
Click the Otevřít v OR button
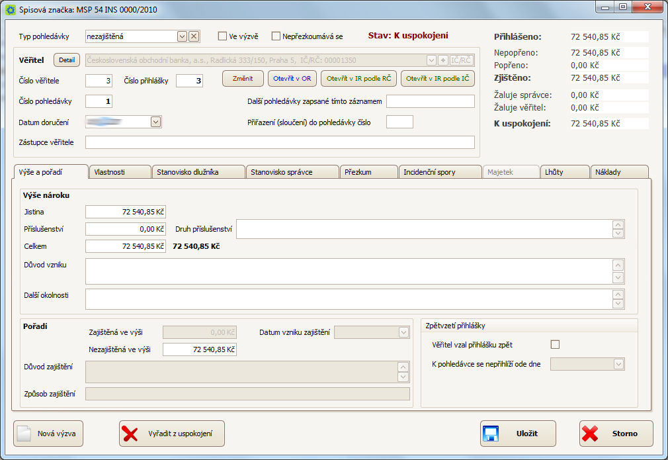pyautogui.click(x=292, y=78)
